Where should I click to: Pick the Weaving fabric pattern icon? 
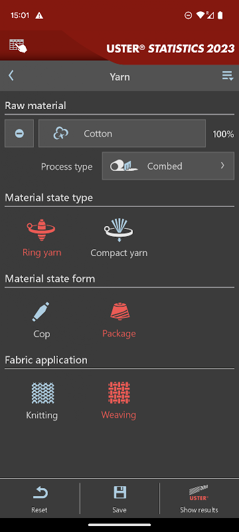(119, 393)
